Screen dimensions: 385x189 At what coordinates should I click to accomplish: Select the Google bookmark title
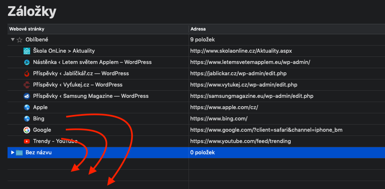pyautogui.click(x=42, y=130)
